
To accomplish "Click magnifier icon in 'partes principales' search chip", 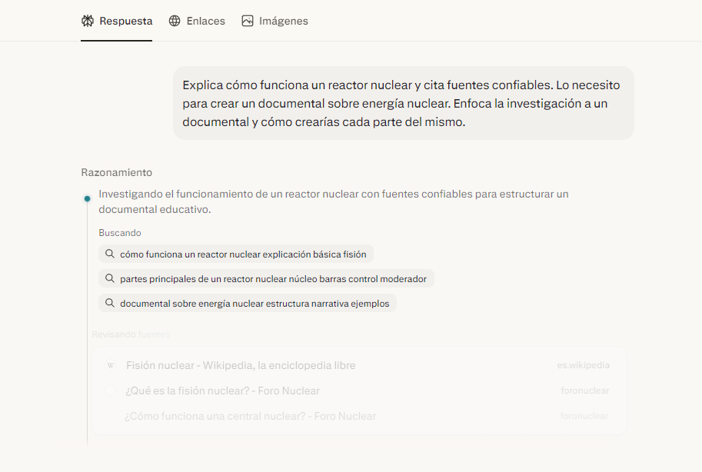I will point(110,278).
